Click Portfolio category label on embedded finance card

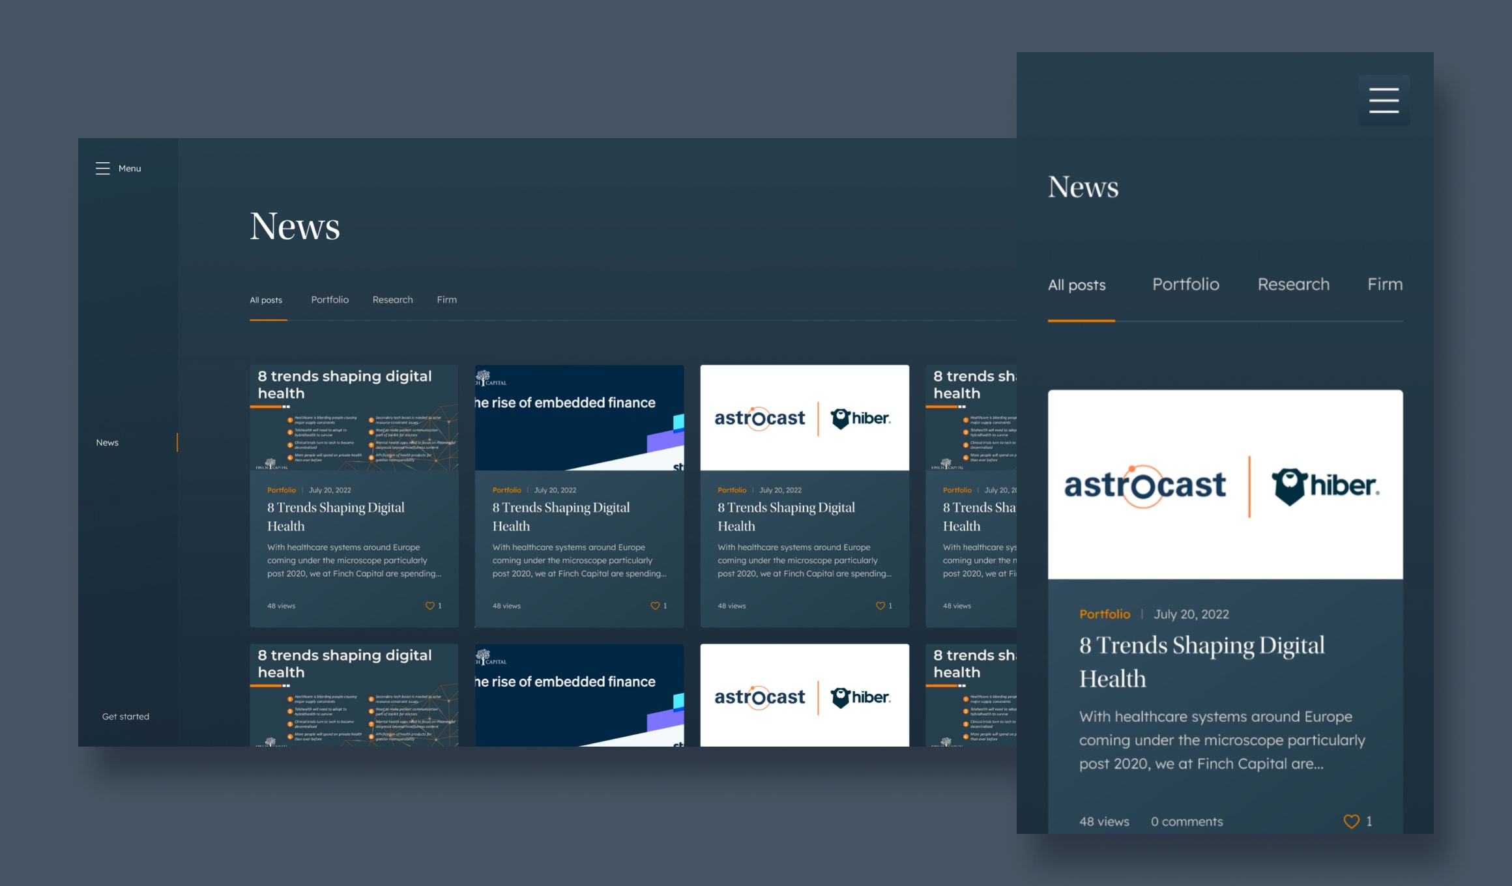click(507, 490)
